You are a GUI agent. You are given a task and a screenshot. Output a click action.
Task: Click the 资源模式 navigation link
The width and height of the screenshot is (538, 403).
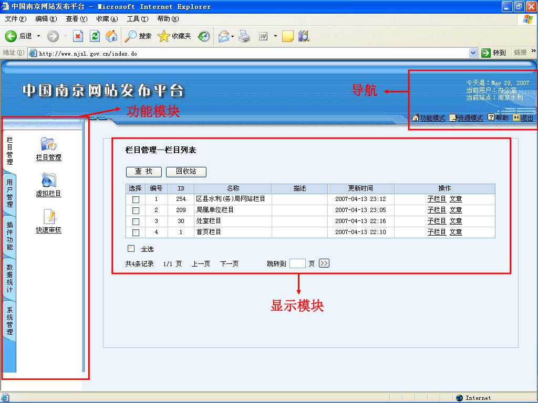[470, 118]
